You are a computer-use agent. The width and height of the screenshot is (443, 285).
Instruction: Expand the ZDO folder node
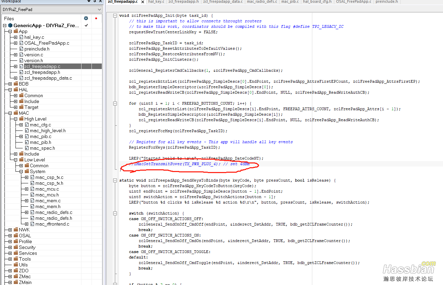point(10,271)
